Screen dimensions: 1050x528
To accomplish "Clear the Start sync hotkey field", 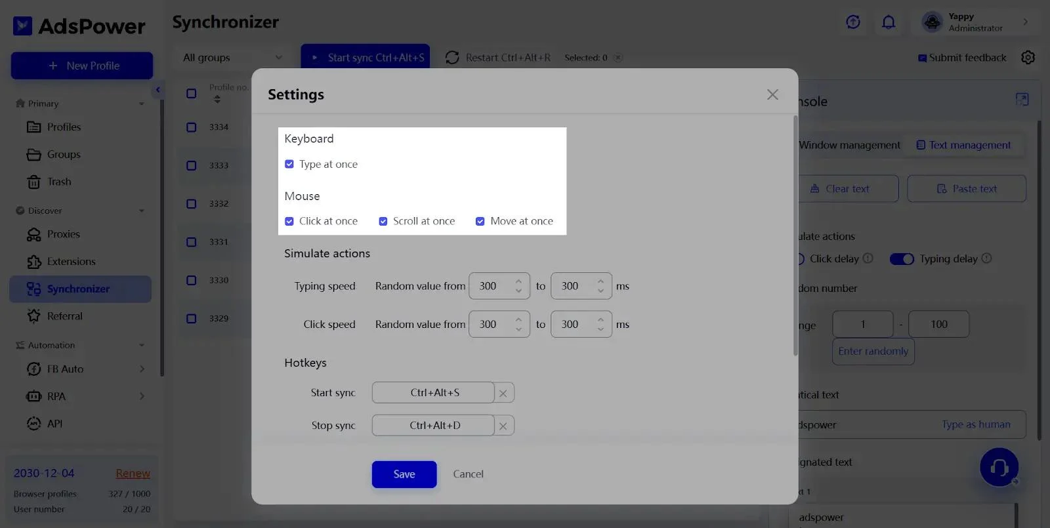I will pyautogui.click(x=503, y=394).
